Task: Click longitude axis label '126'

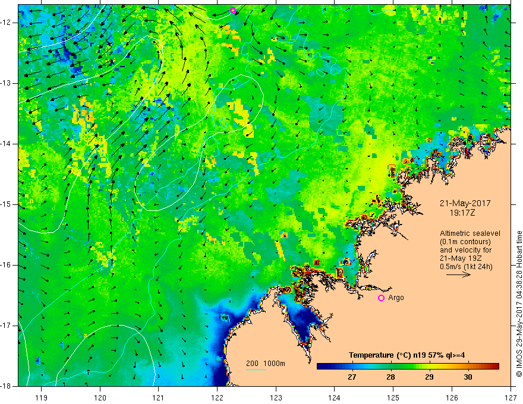Action: (452, 397)
